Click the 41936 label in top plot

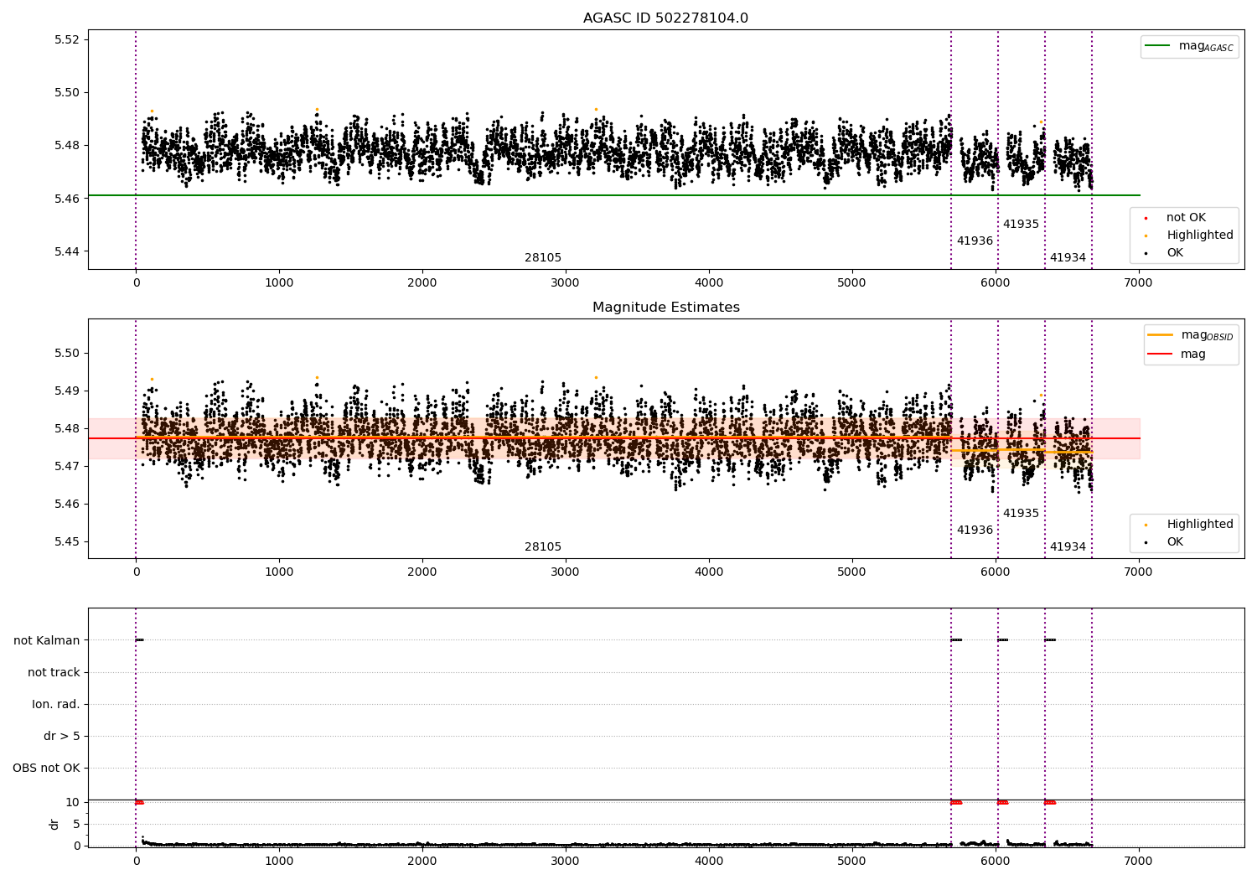pyautogui.click(x=975, y=241)
